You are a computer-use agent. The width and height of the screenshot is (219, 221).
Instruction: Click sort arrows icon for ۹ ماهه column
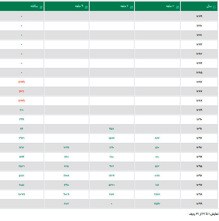86,7
